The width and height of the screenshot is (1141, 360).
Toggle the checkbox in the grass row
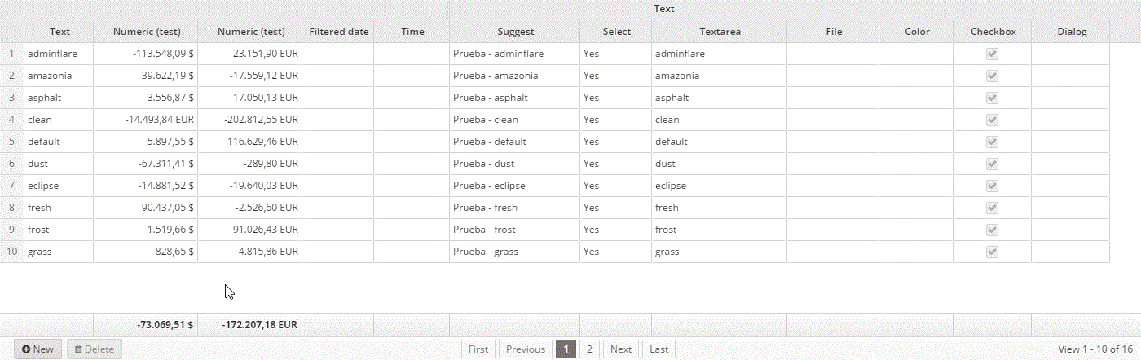(x=992, y=252)
